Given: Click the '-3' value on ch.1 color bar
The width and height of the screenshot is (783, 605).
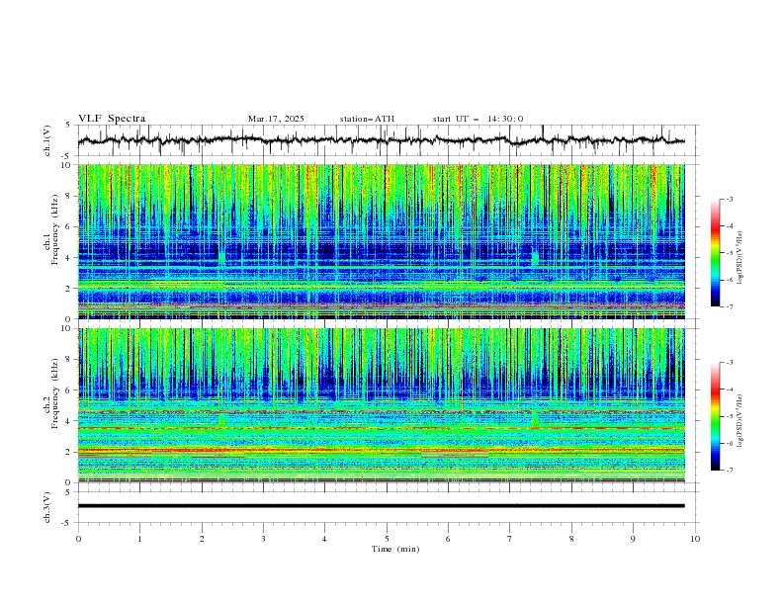Looking at the screenshot, I should click(x=729, y=199).
